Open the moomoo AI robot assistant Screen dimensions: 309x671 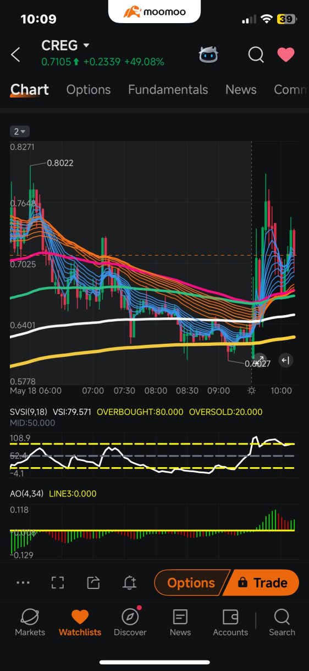tap(208, 54)
